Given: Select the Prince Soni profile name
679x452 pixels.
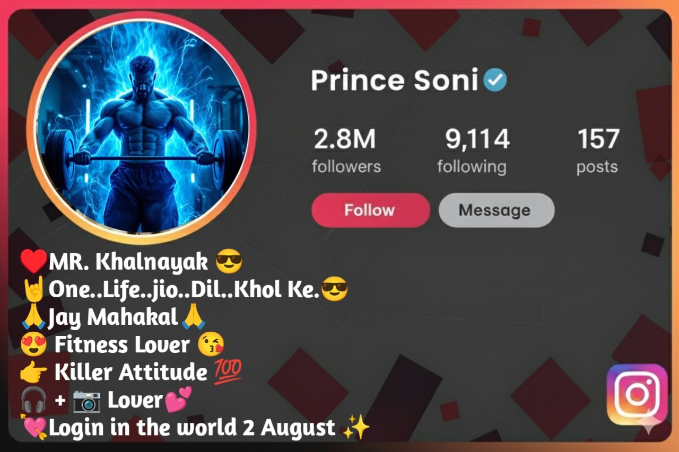Looking at the screenshot, I should (395, 81).
